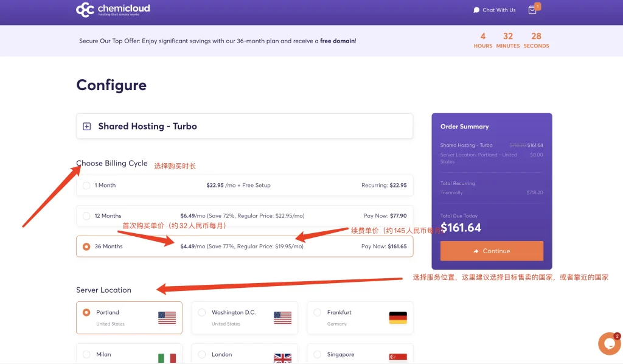Click the Total Due Today label
The height and width of the screenshot is (364, 623).
click(459, 215)
